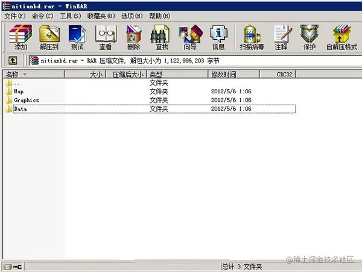362x272 pixels.
Task: Click the 查找 (Find) binoculars icon
Action: (x=160, y=34)
